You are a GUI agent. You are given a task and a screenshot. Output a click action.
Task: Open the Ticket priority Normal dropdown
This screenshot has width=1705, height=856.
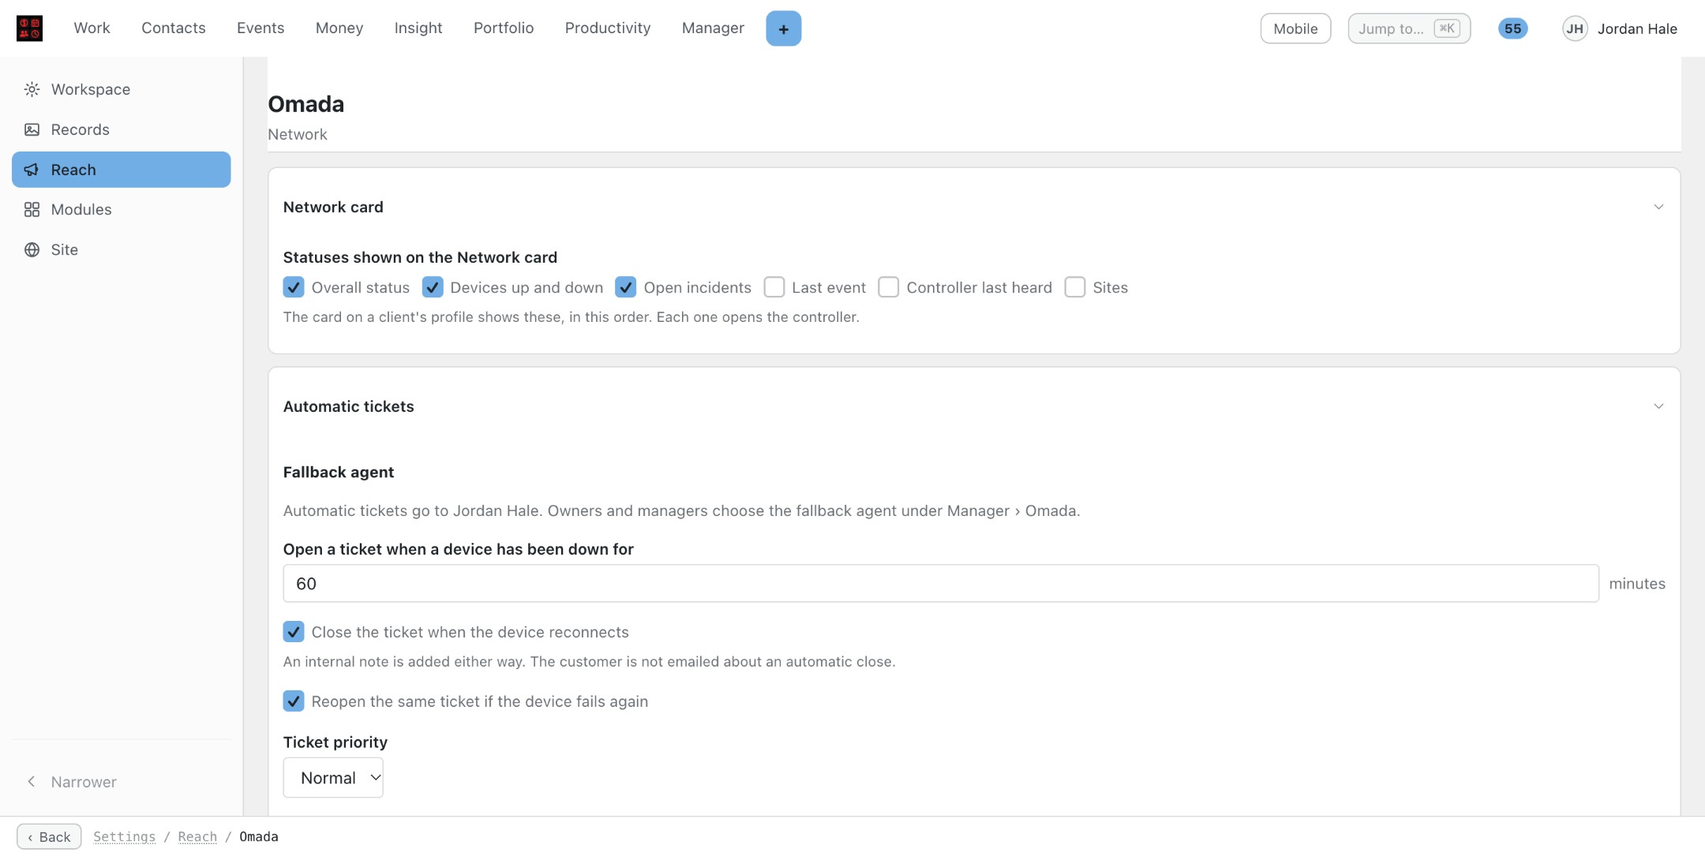[333, 778]
